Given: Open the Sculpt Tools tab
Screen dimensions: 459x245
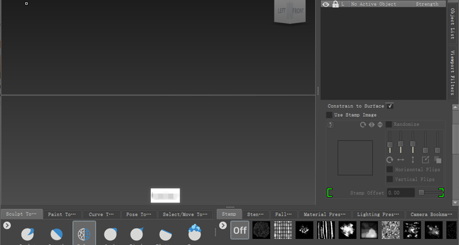Looking at the screenshot, I should point(21,214).
